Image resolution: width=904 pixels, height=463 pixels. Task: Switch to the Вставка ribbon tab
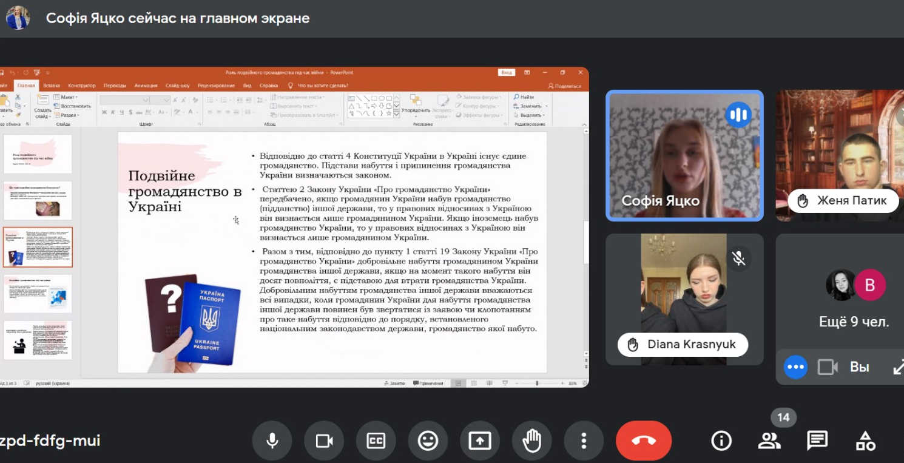coord(52,86)
